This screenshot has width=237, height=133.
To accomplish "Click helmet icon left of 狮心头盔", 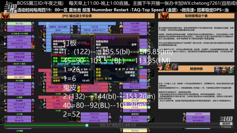I will (x=5, y=24).
